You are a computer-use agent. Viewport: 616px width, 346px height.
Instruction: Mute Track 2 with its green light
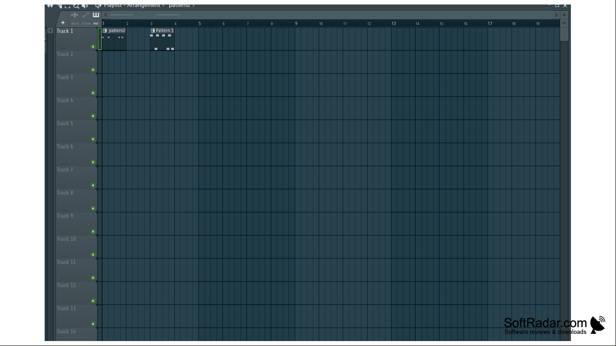[x=93, y=70]
